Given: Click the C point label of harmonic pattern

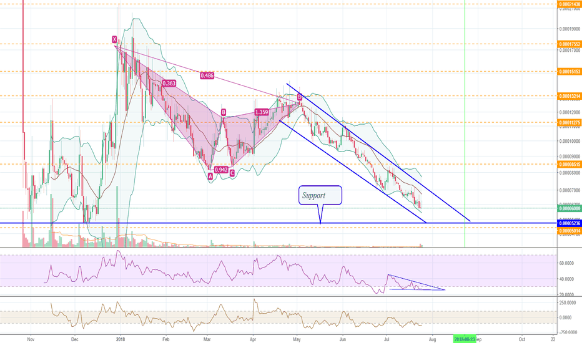Looking at the screenshot, I should point(232,173).
